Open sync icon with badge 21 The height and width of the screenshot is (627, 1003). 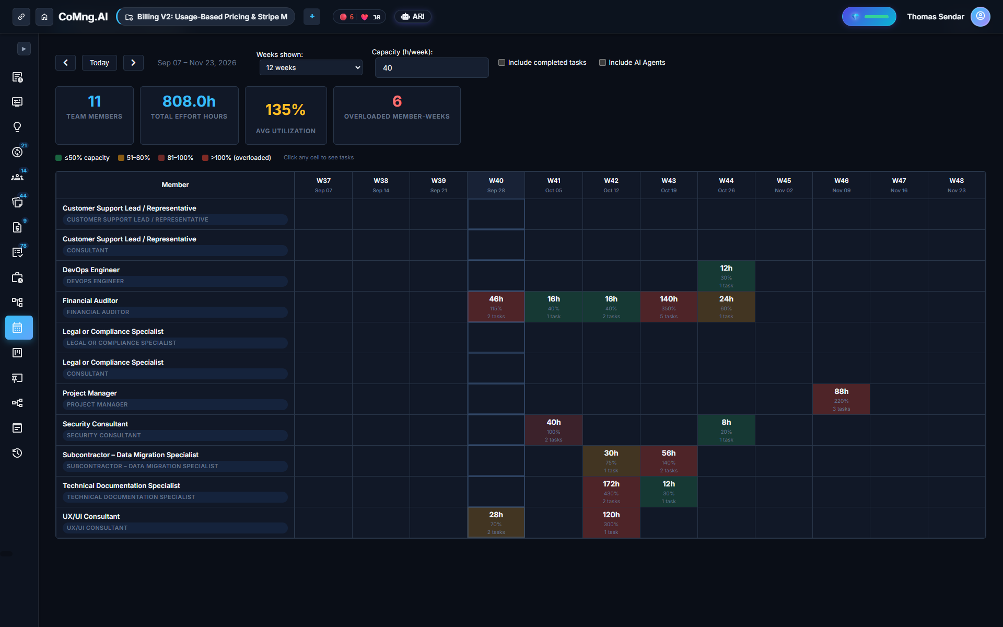[x=17, y=152]
